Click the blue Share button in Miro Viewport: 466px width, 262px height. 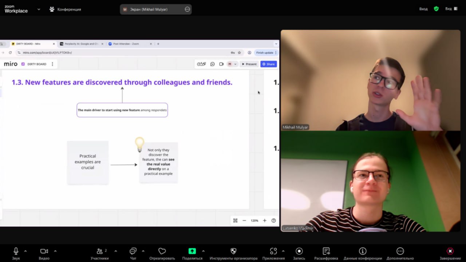(269, 64)
